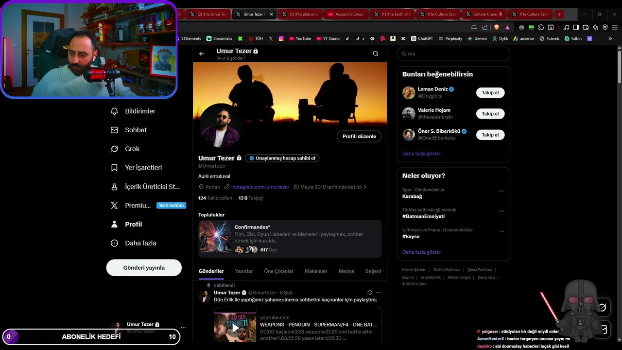Open the ChatGPT bookmark

[x=422, y=38]
